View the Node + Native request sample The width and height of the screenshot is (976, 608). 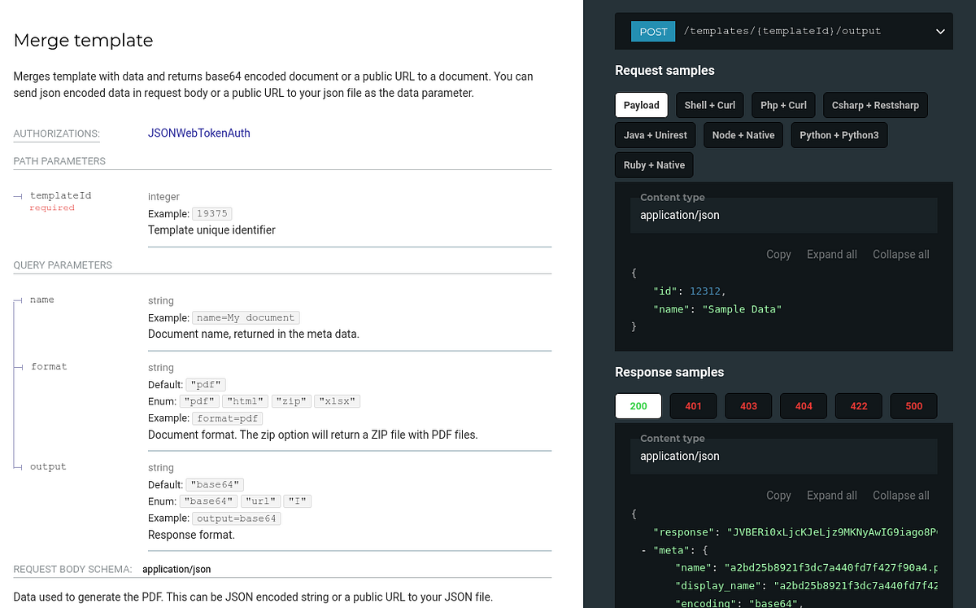pyautogui.click(x=743, y=134)
